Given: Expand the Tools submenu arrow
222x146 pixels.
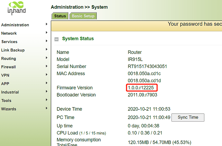Looking at the screenshot, I should click(47, 100).
